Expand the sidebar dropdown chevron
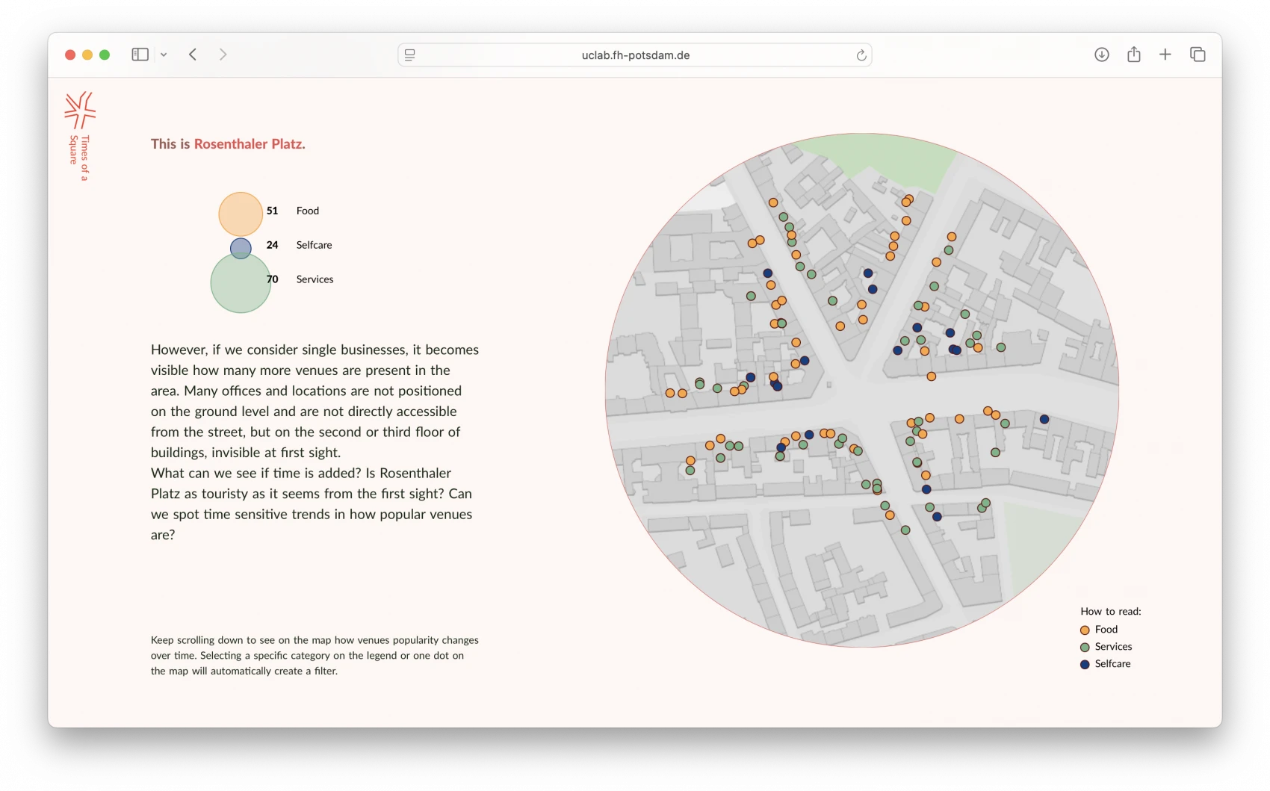The height and width of the screenshot is (791, 1270). [164, 55]
